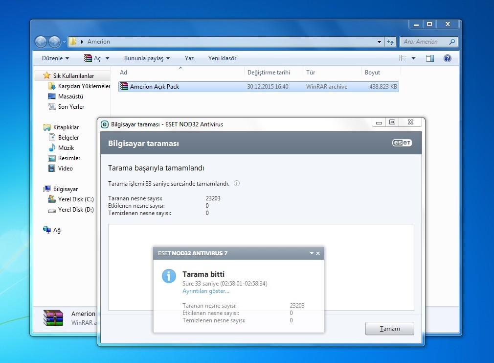Image resolution: width=494 pixels, height=363 pixels.
Task: Open Yerel Disk (D:)
Action: click(x=76, y=210)
